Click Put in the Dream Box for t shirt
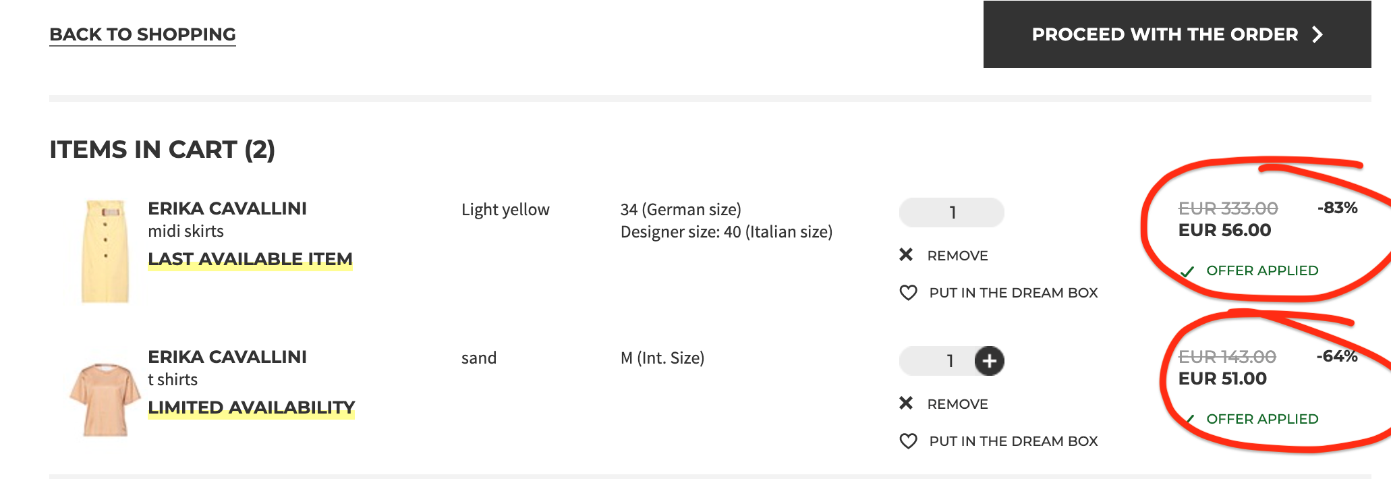 point(1013,441)
